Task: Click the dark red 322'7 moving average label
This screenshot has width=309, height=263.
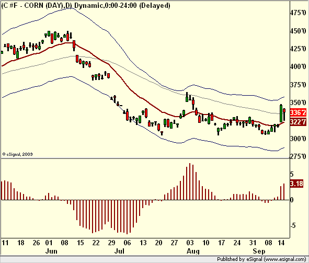Action: (x=298, y=122)
